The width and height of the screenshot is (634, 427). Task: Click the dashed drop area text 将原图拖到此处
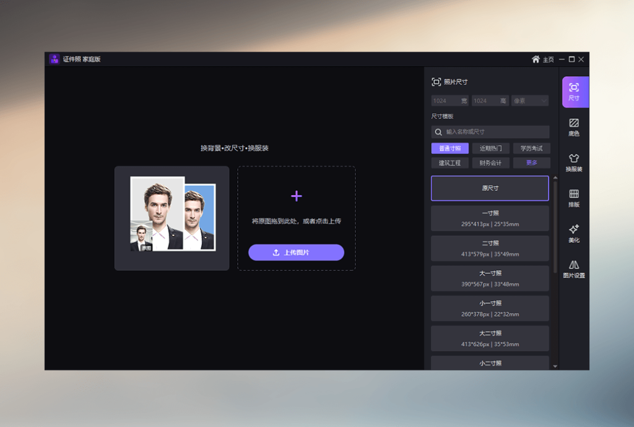(x=297, y=221)
